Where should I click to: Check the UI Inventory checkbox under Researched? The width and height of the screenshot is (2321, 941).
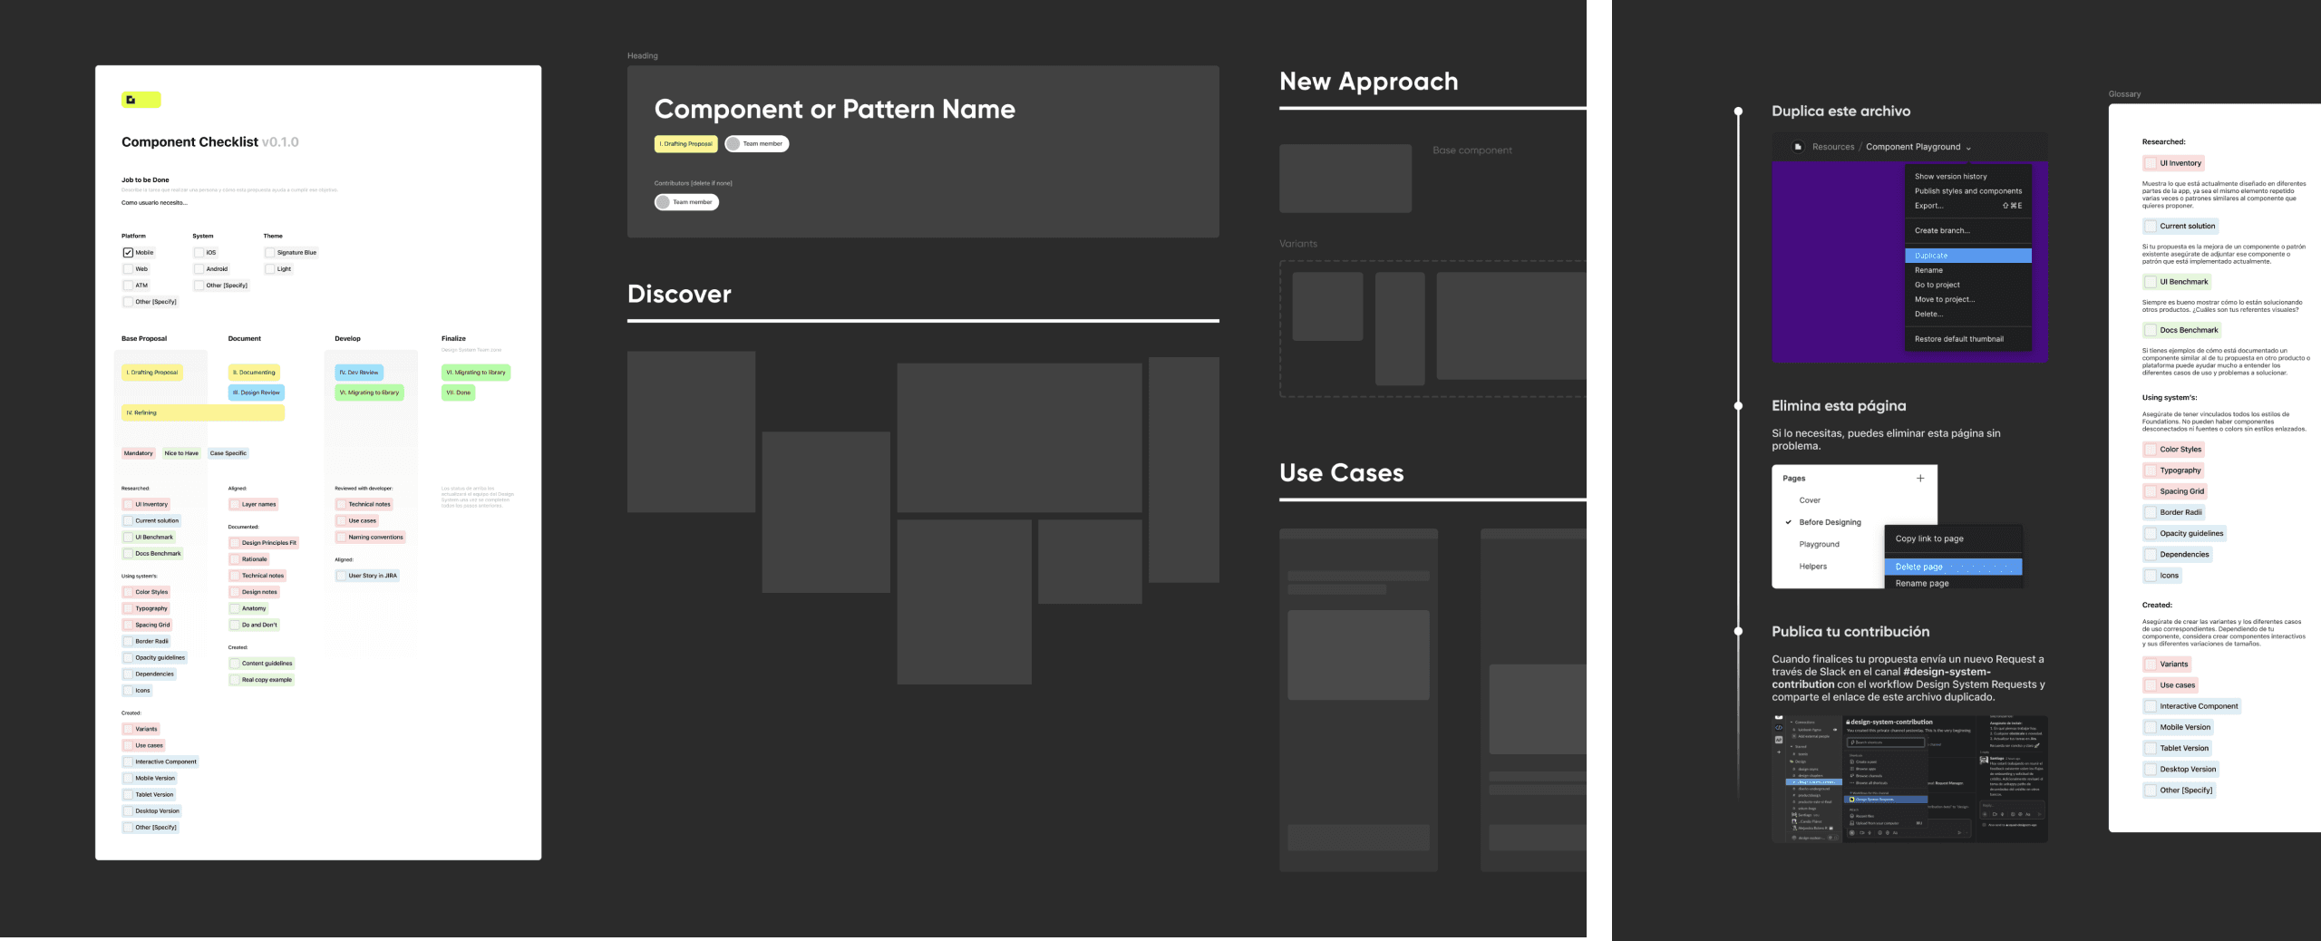point(128,504)
